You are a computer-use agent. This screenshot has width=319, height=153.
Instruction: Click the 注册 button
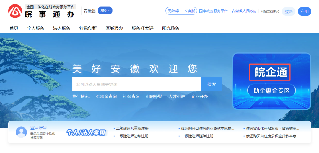click(305, 11)
